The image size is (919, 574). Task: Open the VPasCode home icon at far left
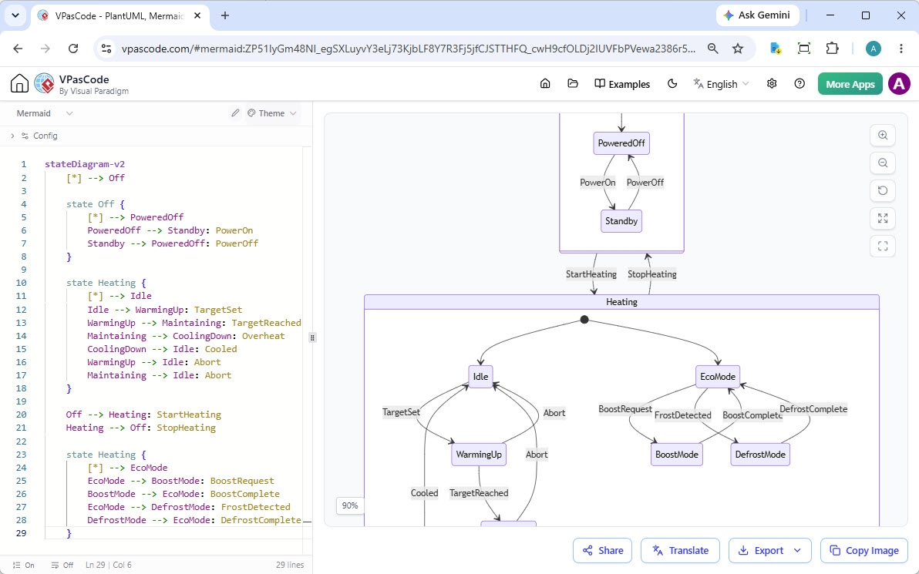pos(19,84)
